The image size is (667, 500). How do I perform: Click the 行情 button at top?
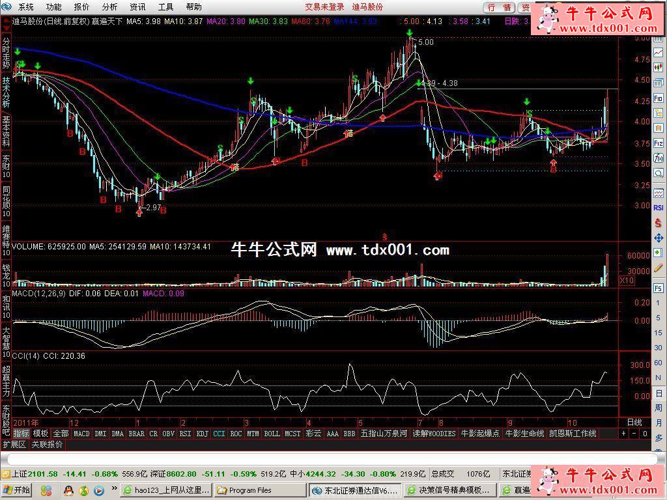coord(499,7)
